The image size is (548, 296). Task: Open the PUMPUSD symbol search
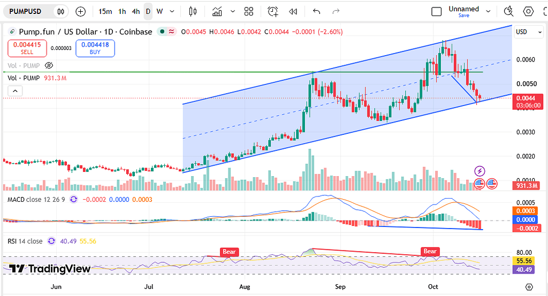pos(25,12)
